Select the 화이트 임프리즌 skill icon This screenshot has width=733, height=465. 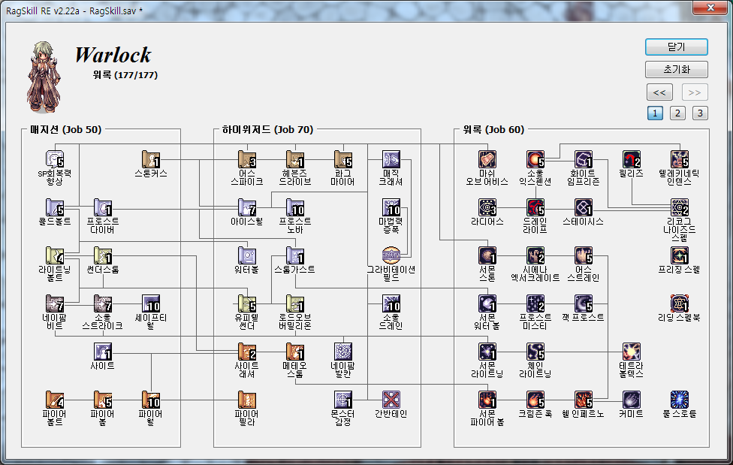click(584, 159)
